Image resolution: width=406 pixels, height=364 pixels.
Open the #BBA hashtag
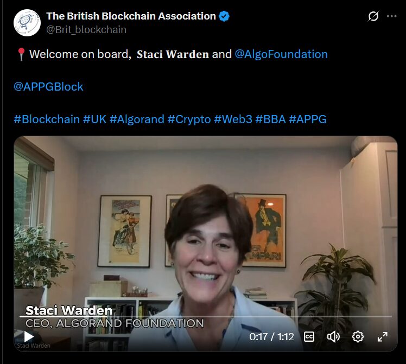271,119
